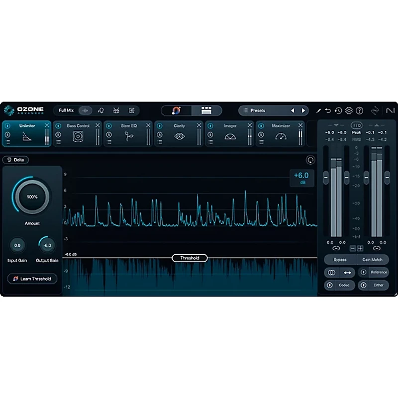Open Ozone settings with the gear icon
Screen dimensions: 398x398
point(350,110)
